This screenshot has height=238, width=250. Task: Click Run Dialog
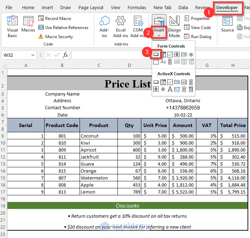(x=198, y=37)
